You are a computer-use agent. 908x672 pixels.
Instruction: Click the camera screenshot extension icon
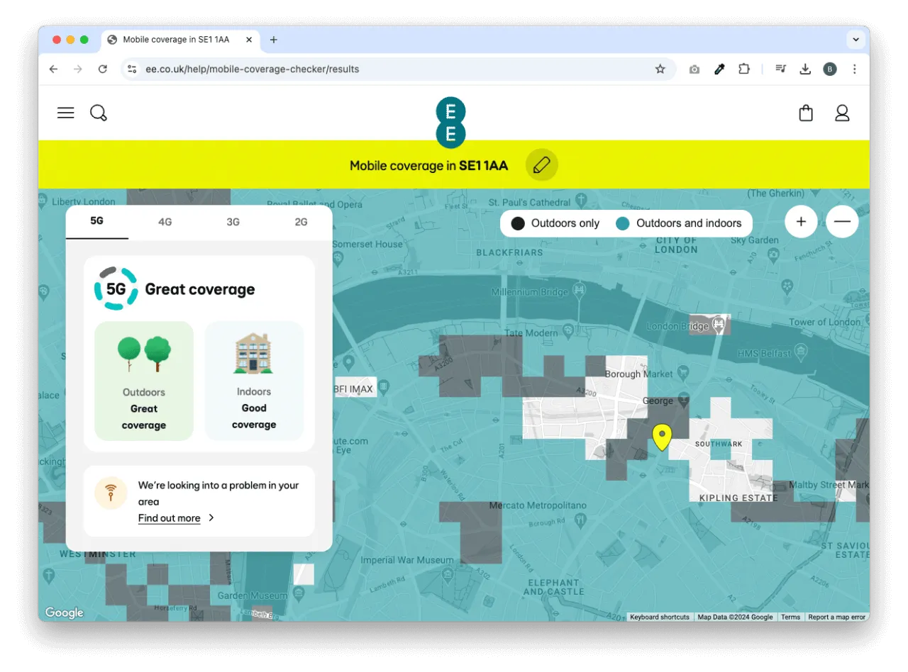click(694, 69)
